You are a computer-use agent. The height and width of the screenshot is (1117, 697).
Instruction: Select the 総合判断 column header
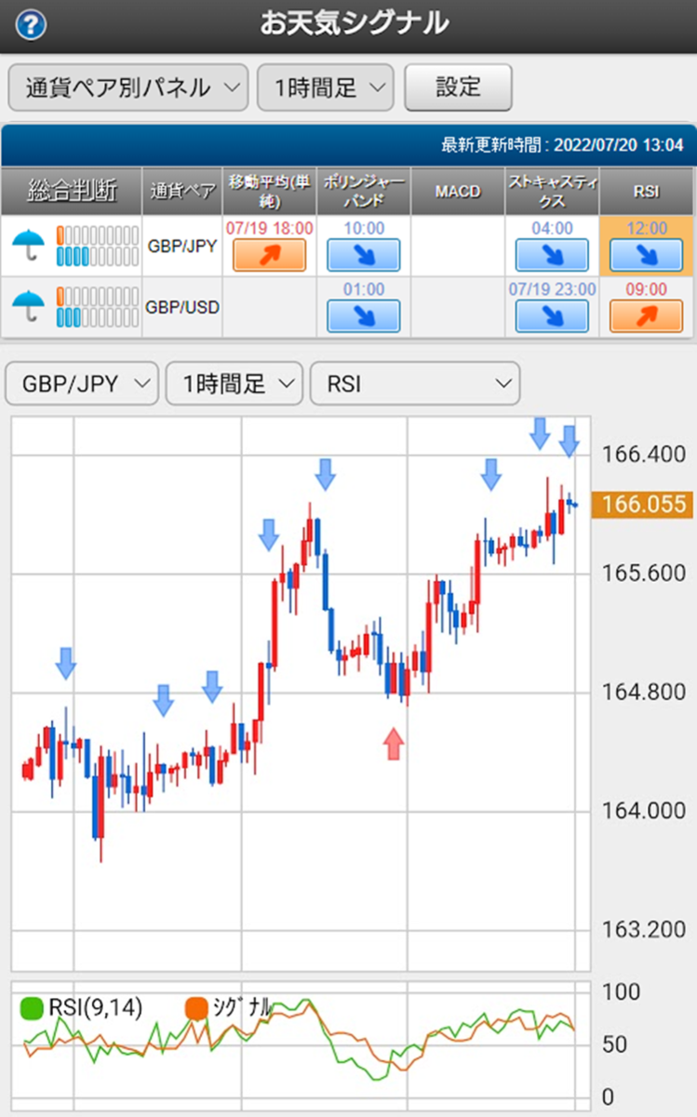click(x=72, y=191)
